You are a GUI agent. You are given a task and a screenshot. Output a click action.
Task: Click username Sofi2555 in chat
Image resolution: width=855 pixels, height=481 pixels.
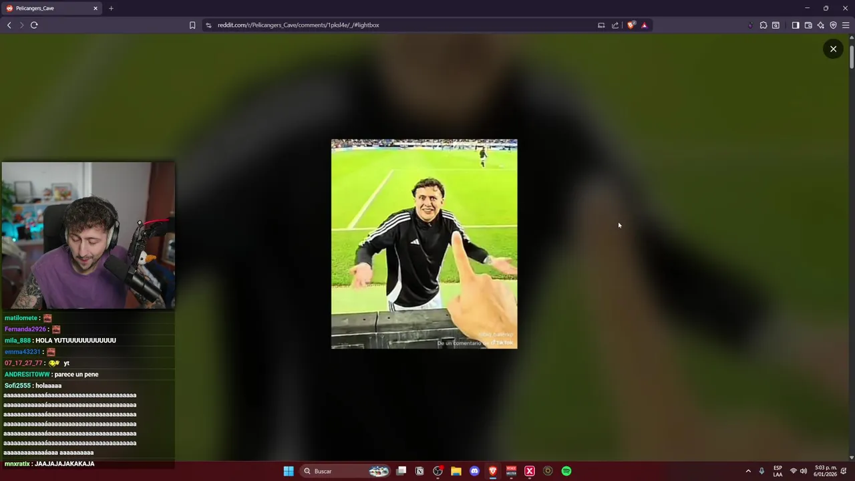(x=17, y=386)
